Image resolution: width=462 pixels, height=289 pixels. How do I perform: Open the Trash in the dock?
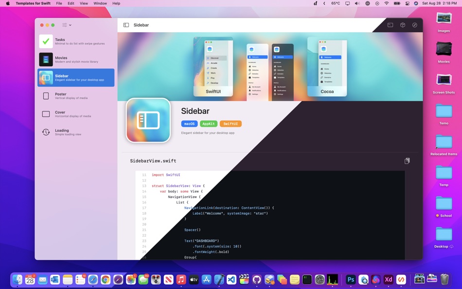click(444, 279)
